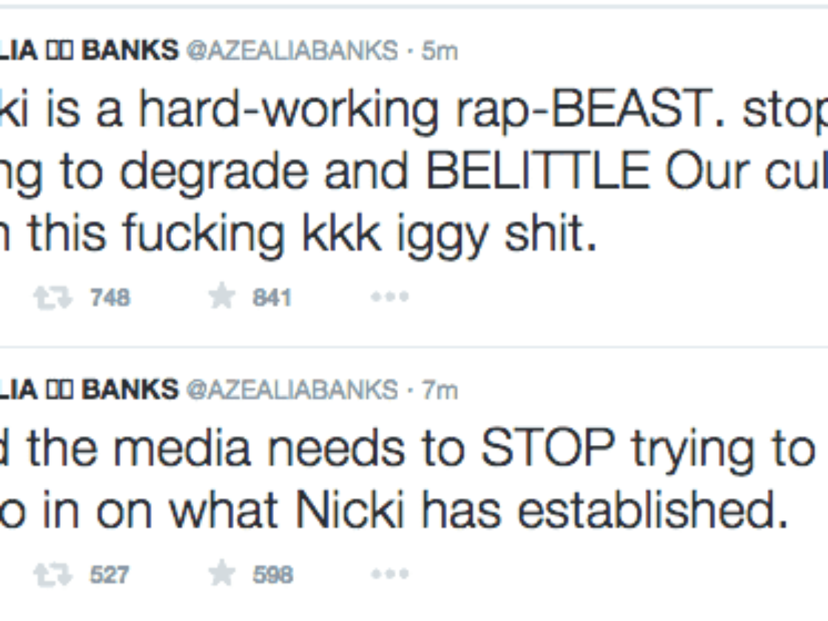Open @AZEALIABANKS handle on the 7m tweet
Image resolution: width=828 pixels, height=621 pixels.
[x=292, y=390]
